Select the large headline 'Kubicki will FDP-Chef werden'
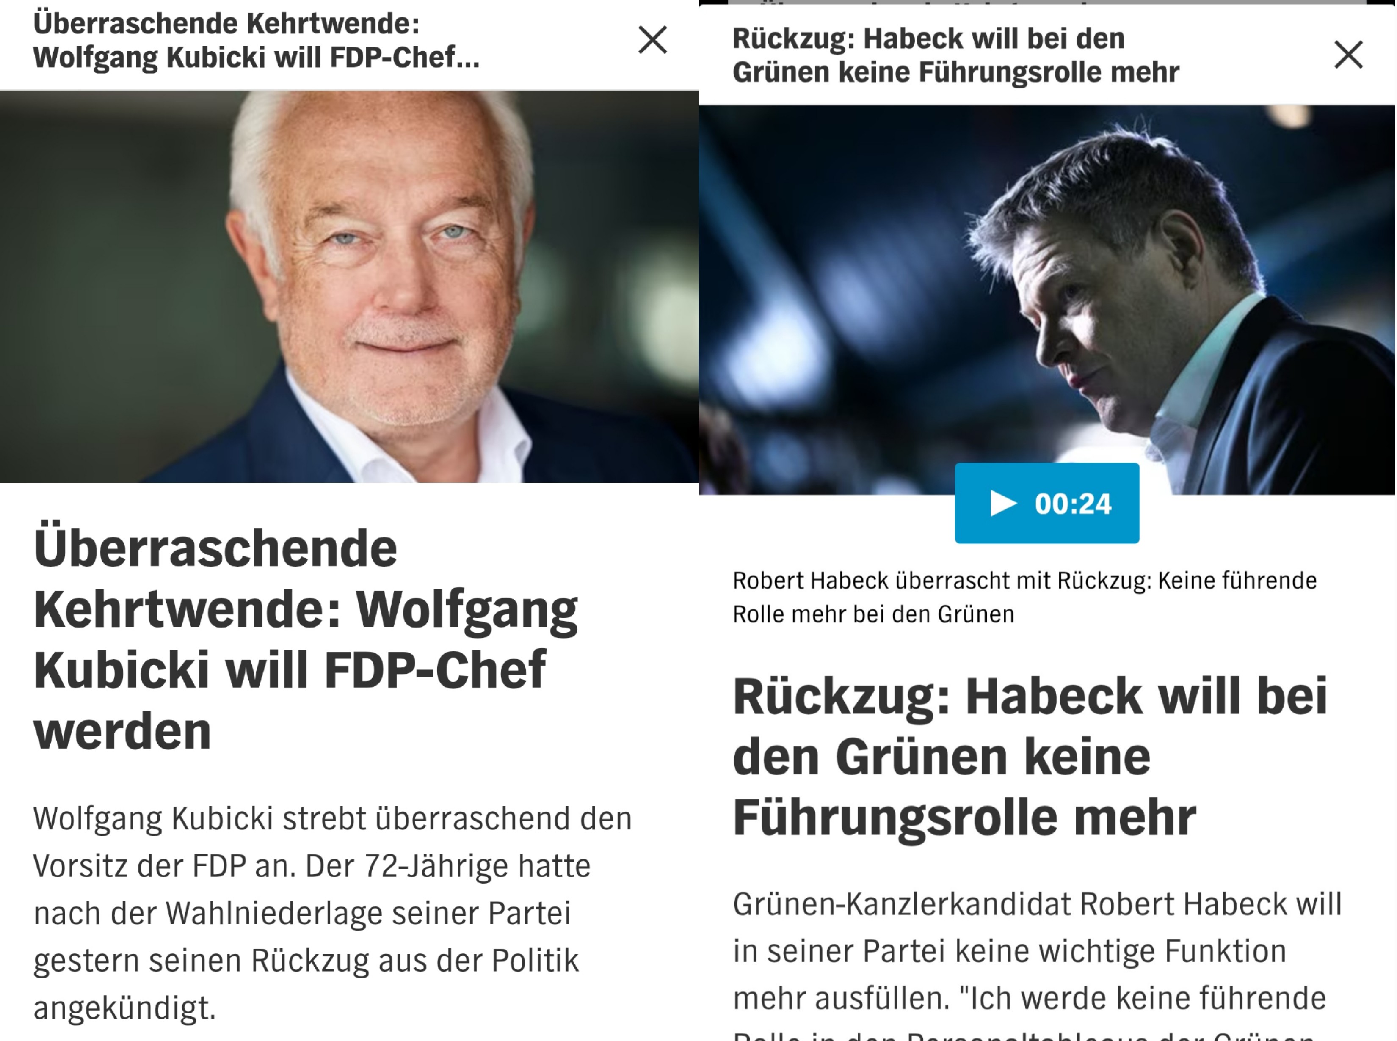The width and height of the screenshot is (1397, 1041). click(290, 700)
